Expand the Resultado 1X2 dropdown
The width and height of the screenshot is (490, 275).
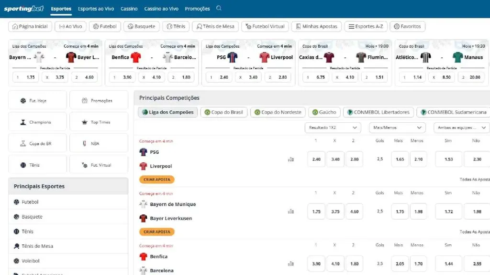[333, 127]
